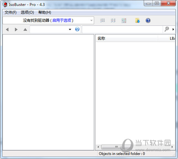Click the IsoBuster title bar icon

(5, 5)
